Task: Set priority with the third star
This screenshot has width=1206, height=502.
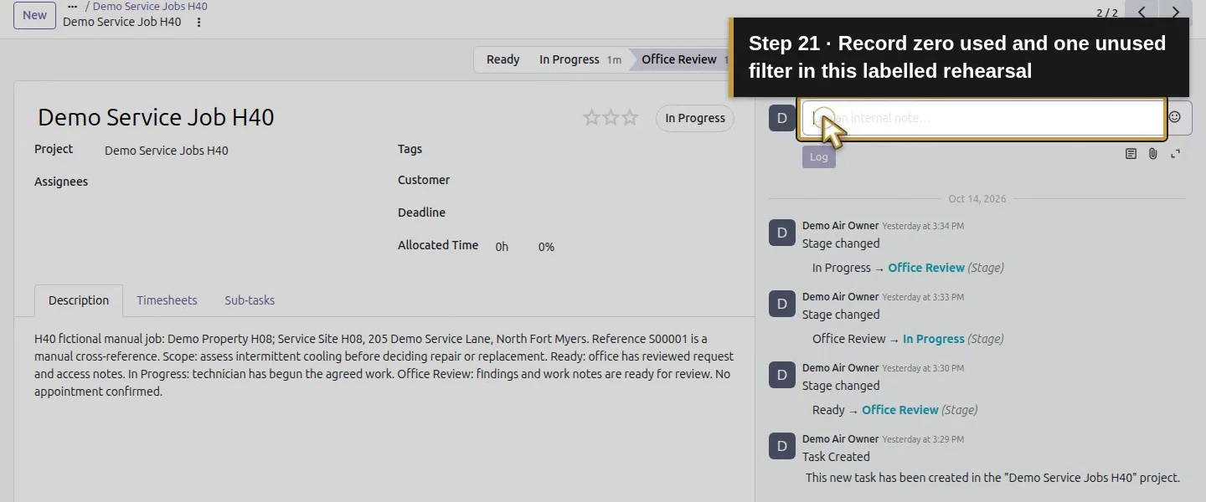Action: click(630, 118)
